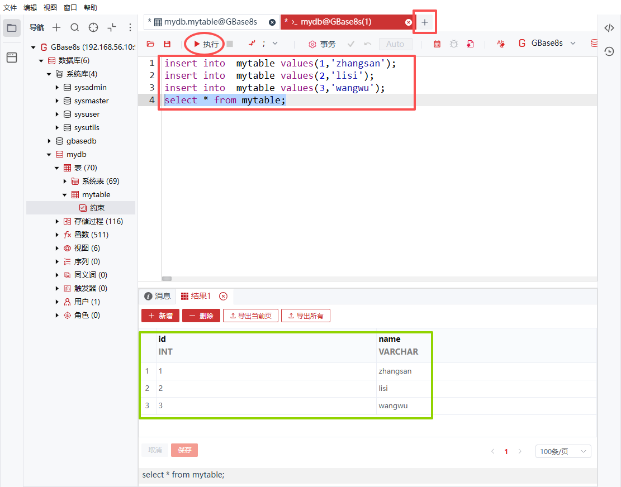Screen dimensions: 621x487
Task: Click the stop execution square icon
Action: click(x=230, y=44)
